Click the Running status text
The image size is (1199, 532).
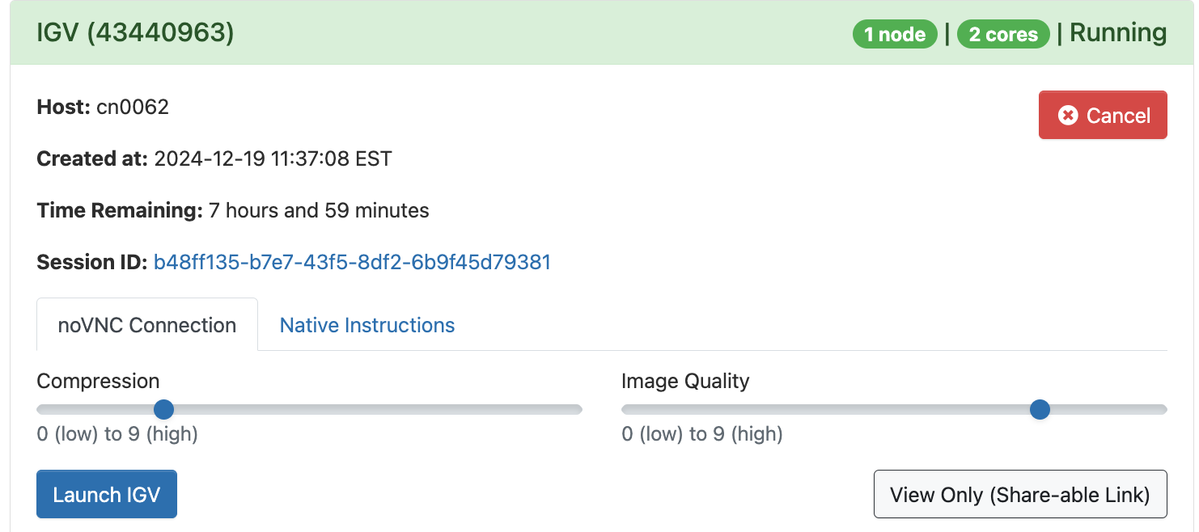[x=1118, y=33]
